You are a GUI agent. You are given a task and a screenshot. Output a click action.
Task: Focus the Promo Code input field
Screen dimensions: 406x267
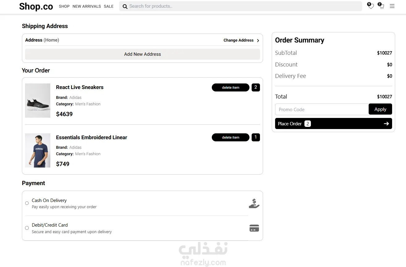(x=322, y=109)
